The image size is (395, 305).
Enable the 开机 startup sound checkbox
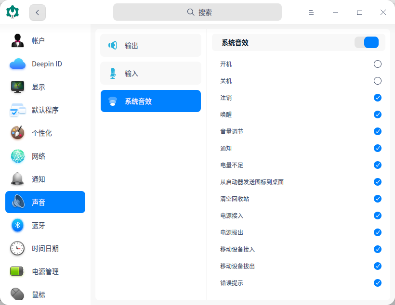tap(378, 64)
